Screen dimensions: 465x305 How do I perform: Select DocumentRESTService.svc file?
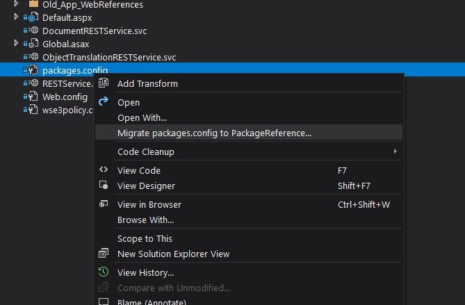click(x=95, y=31)
